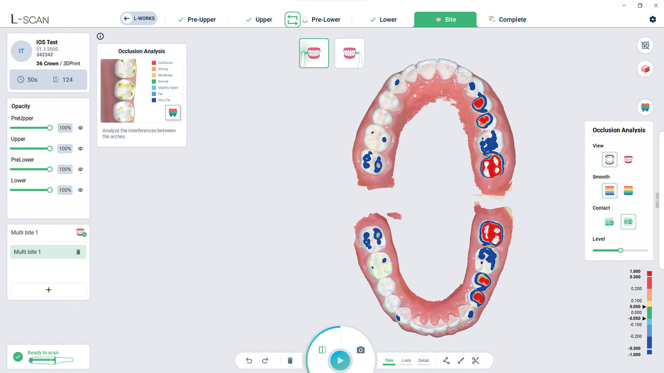
Task: Switch View to the open-bite icon in Occlusion Analysis
Action: (x=628, y=159)
